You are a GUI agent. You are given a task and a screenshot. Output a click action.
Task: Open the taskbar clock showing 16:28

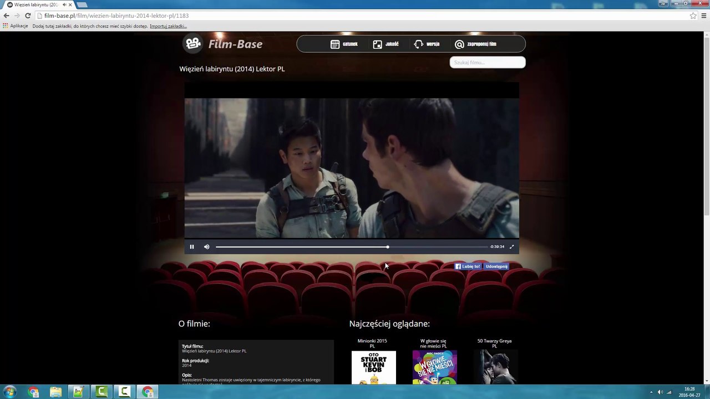click(x=689, y=392)
